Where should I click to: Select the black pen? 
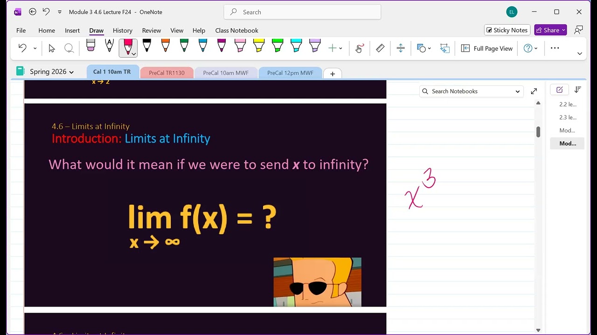coord(147,46)
